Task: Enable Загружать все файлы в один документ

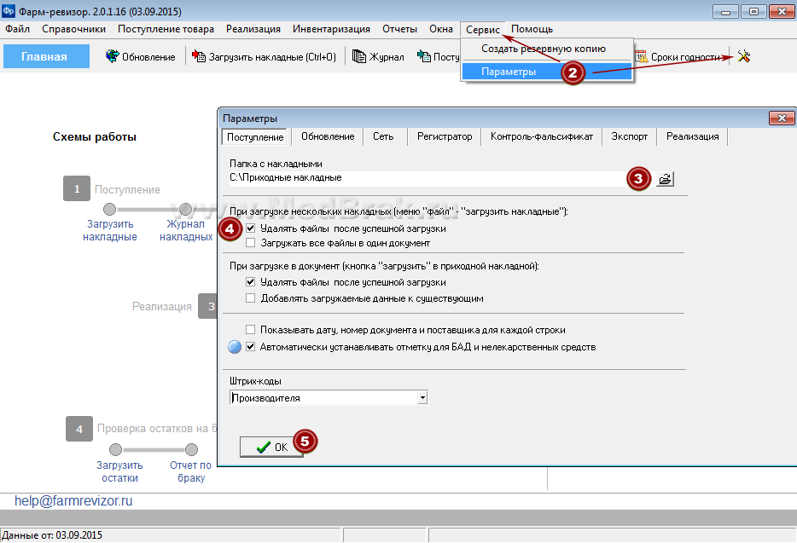Action: coord(251,243)
